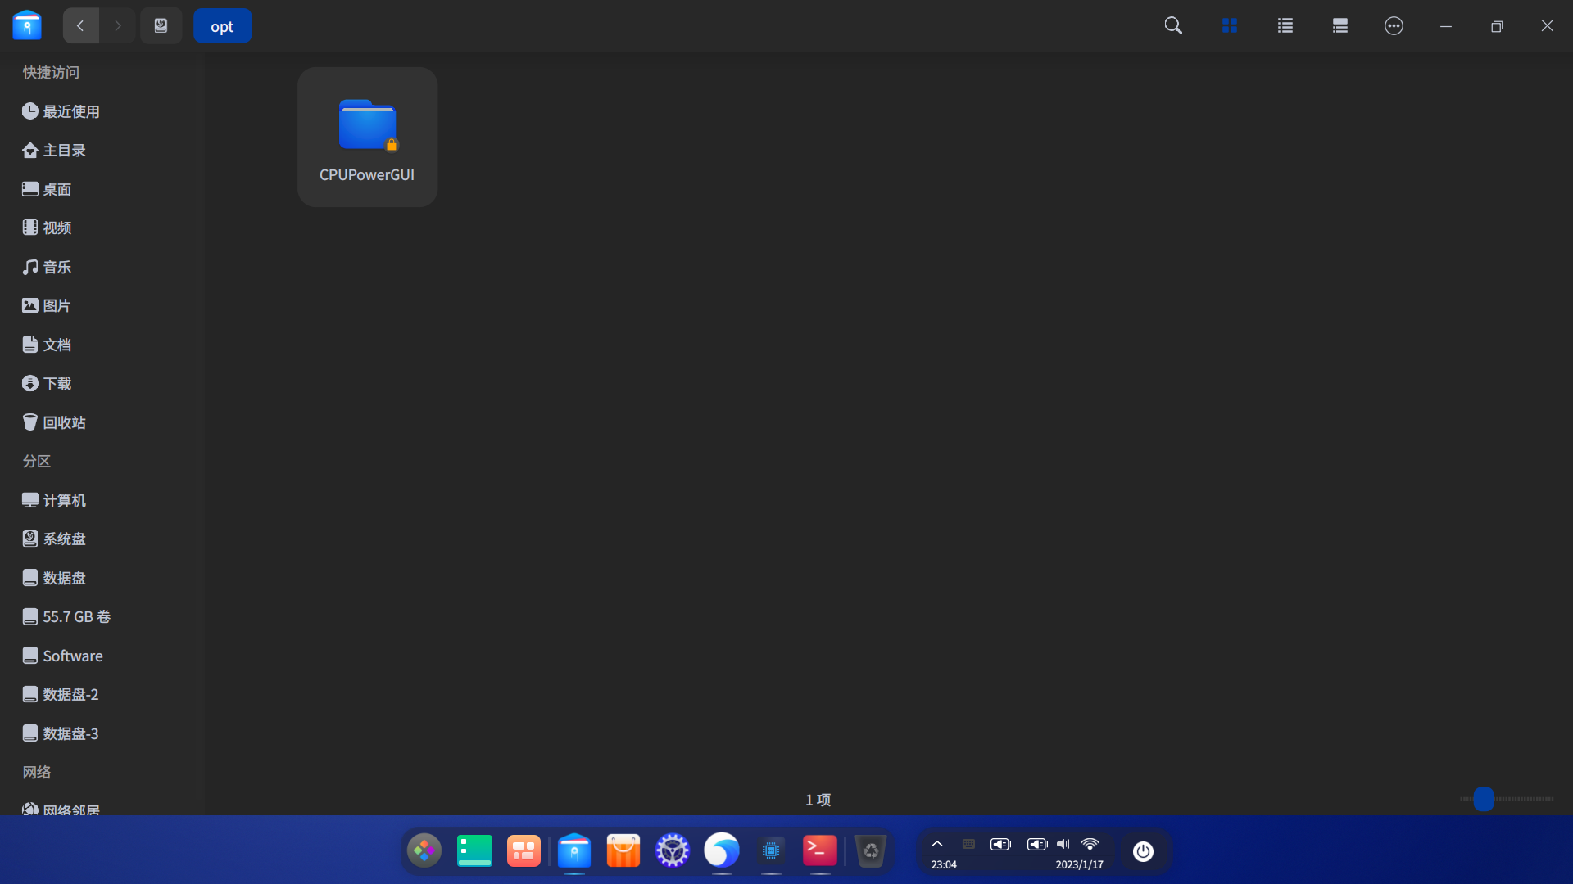Open the 下载 downloads folder
This screenshot has width=1573, height=884.
coord(57,384)
